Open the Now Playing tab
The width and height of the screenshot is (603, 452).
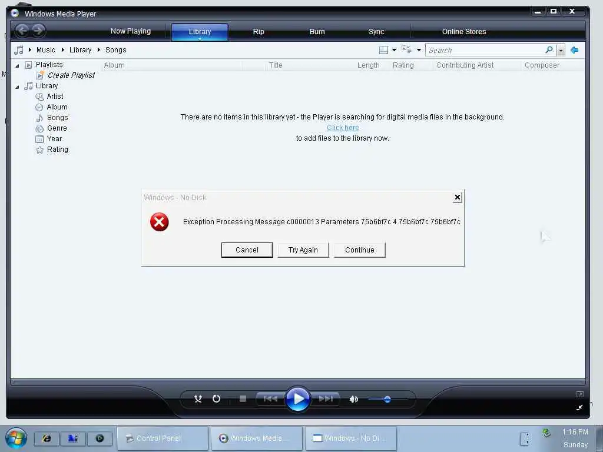coord(131,31)
